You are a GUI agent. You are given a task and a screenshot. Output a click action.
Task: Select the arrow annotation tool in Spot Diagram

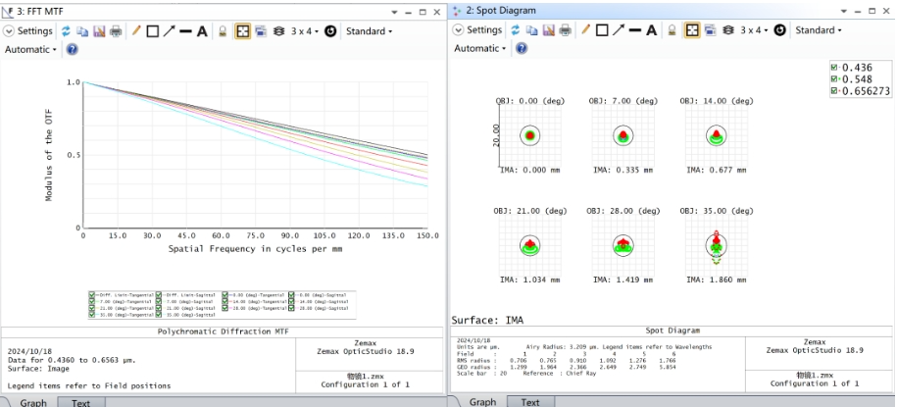pos(618,30)
